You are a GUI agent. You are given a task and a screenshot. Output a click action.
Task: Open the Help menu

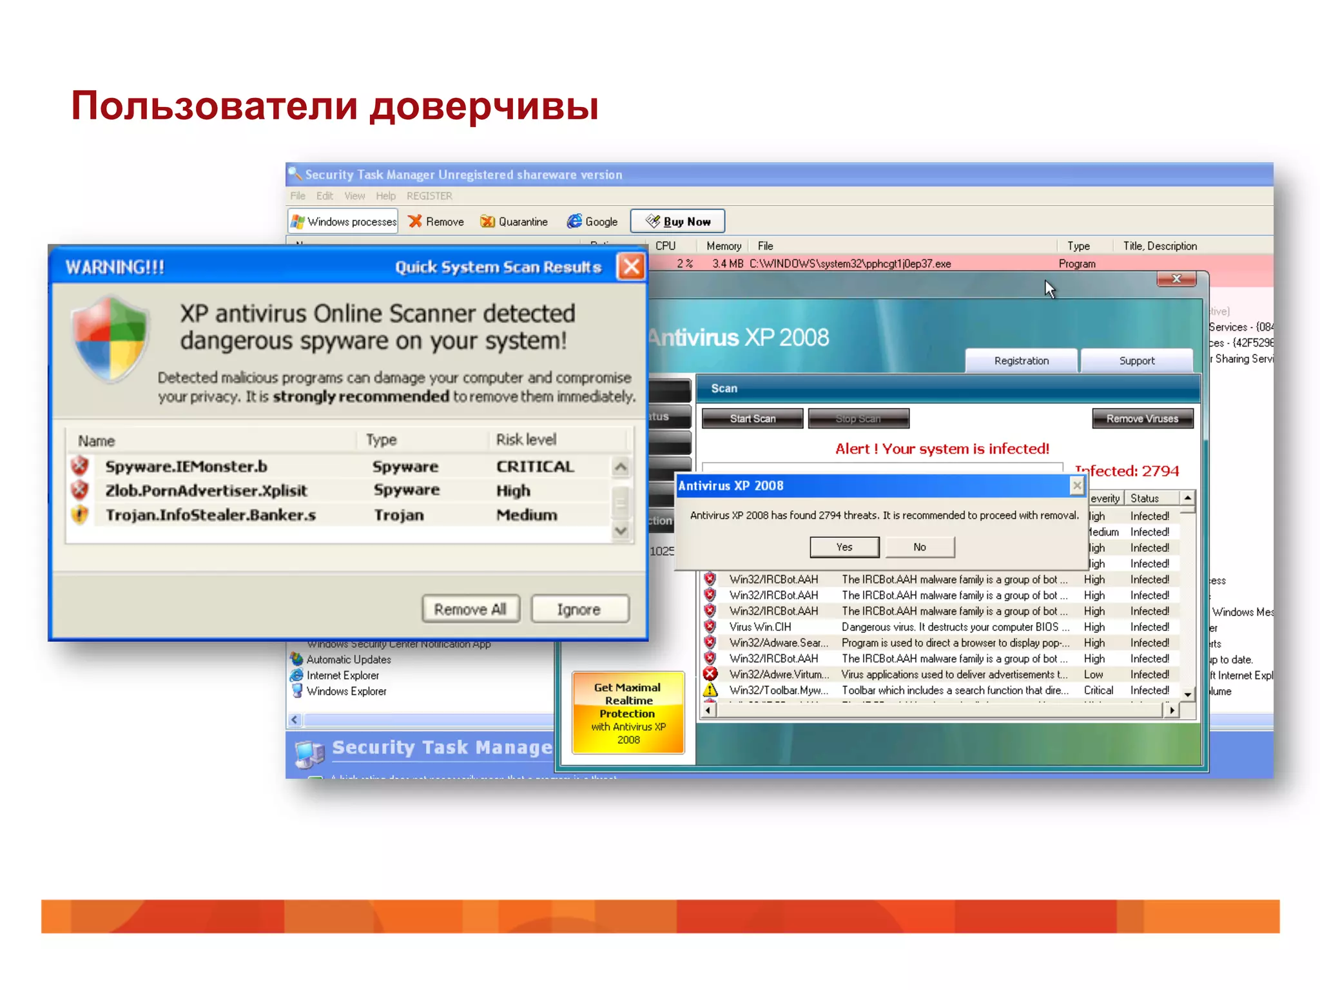(x=385, y=196)
